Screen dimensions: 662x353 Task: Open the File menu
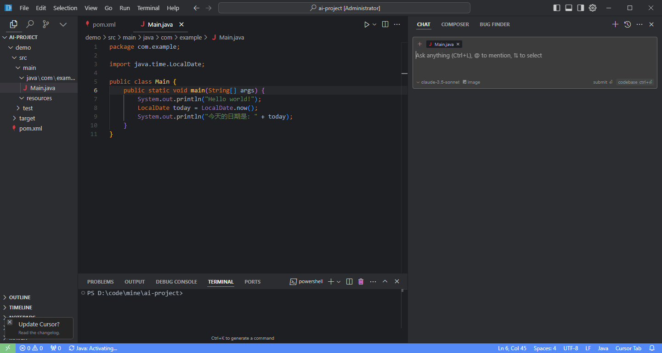tap(24, 8)
